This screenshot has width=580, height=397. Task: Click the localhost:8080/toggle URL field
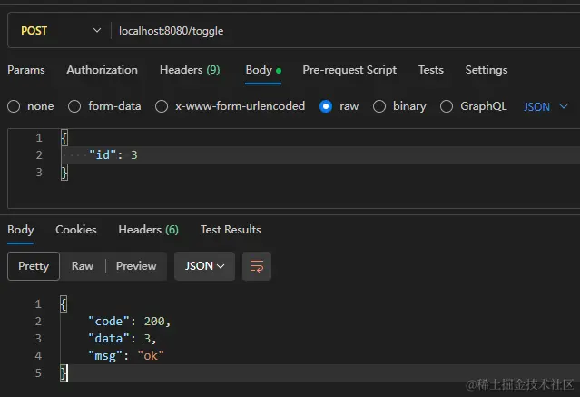(171, 31)
